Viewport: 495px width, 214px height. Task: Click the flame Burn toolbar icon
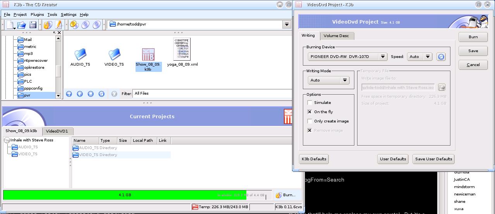[48, 25]
